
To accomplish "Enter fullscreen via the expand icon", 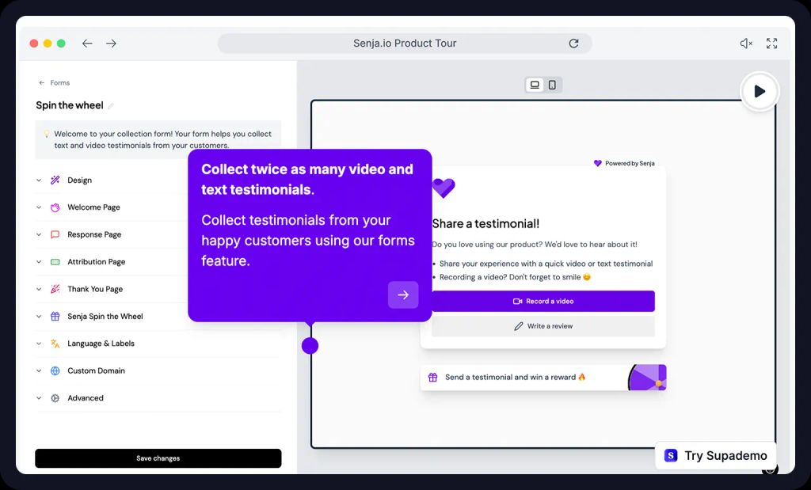I will [771, 44].
